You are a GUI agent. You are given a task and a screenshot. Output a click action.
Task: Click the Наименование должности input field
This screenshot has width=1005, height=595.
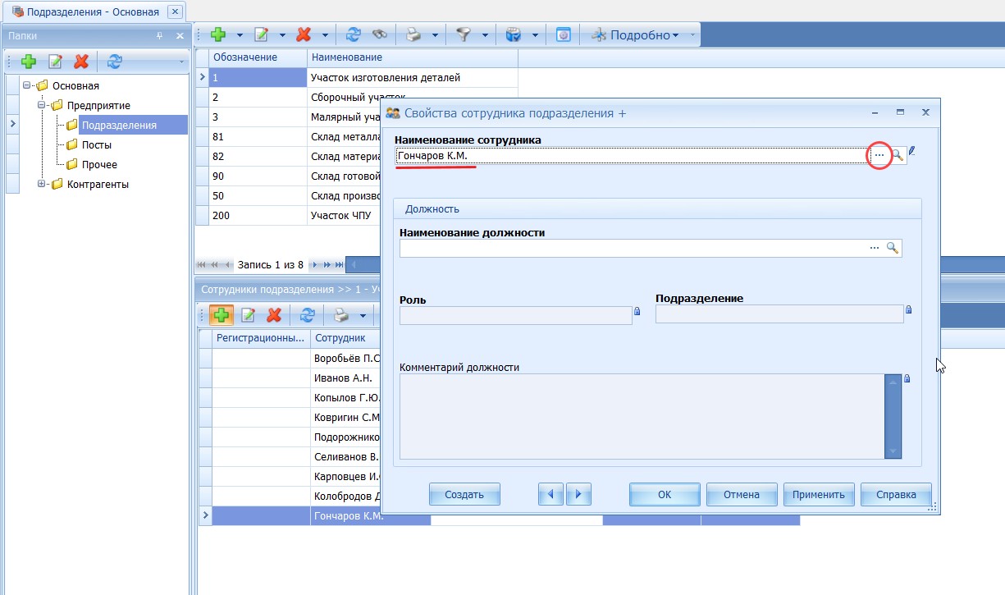point(632,248)
